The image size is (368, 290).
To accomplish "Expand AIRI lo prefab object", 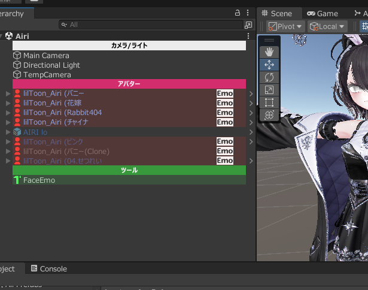I will tap(8, 132).
